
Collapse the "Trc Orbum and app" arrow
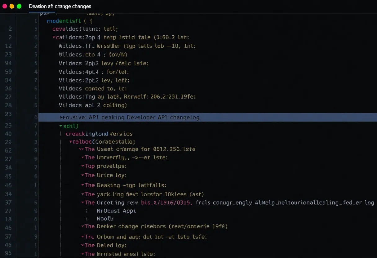(x=82, y=237)
